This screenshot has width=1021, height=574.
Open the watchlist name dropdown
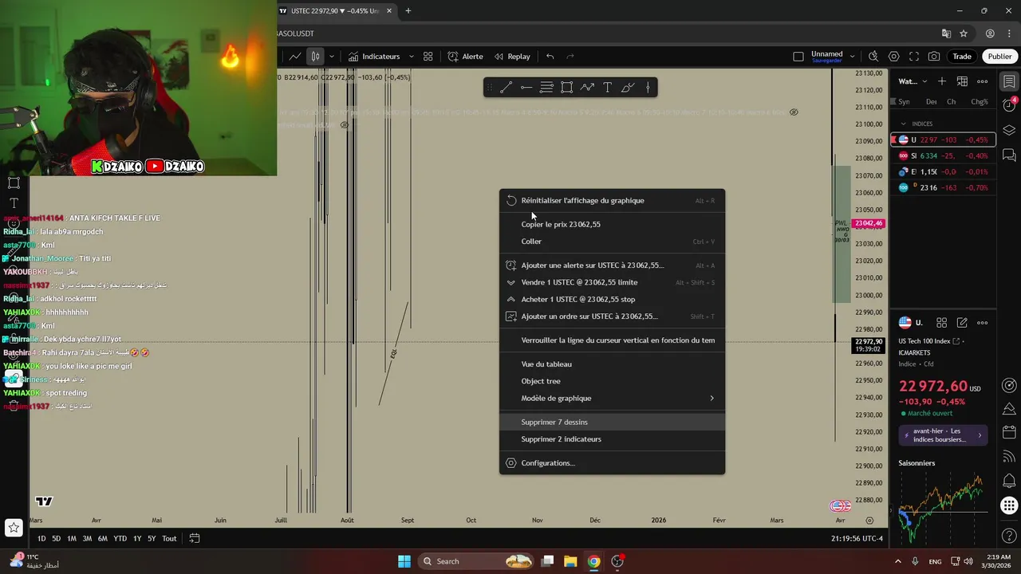[913, 81]
